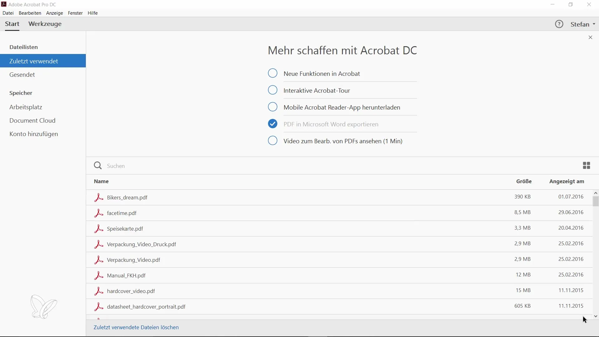Click PDF icon next to Speisekarte.pdf
This screenshot has width=599, height=337.
coord(99,229)
